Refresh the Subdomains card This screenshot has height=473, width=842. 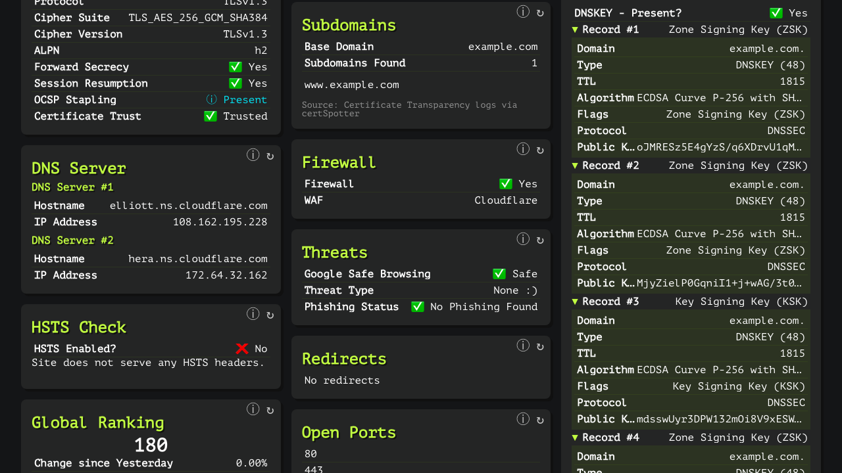540,12
